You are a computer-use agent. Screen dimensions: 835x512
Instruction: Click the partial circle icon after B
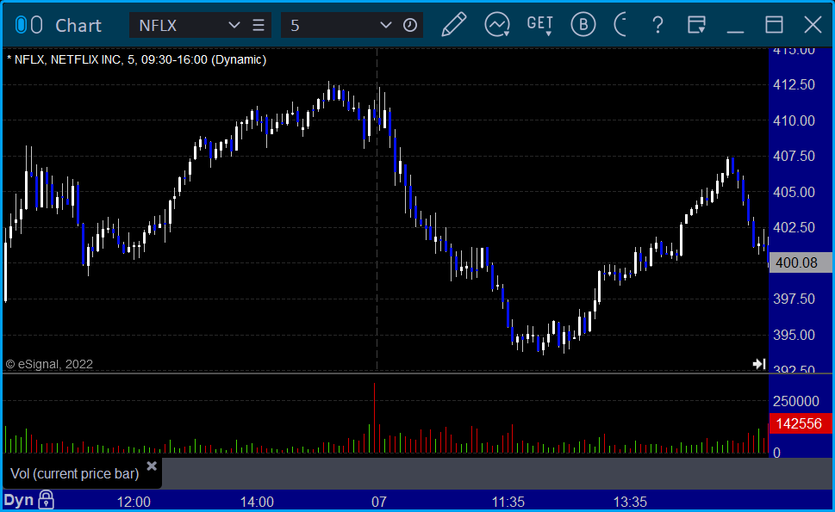620,25
